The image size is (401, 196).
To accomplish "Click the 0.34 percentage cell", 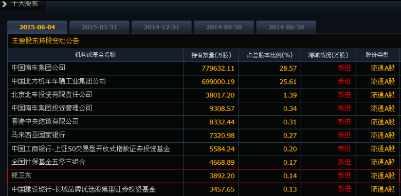I will pos(290,108).
